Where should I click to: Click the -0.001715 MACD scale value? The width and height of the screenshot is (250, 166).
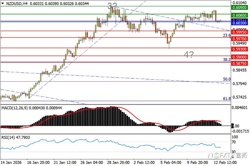tap(240, 131)
